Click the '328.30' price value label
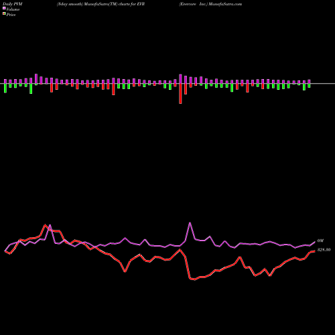335x335 pixels. (324, 250)
